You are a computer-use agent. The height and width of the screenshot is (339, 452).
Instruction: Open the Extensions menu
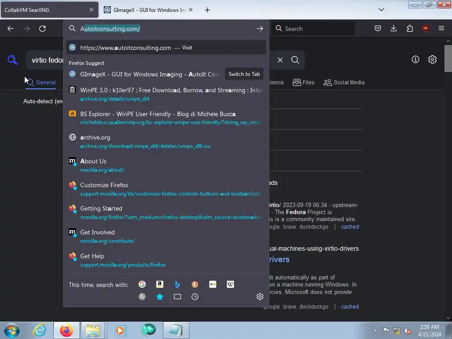click(410, 28)
